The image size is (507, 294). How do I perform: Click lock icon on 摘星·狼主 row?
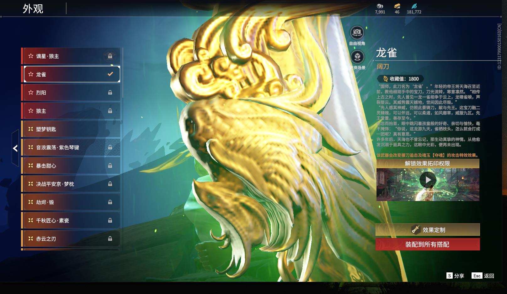tap(110, 56)
